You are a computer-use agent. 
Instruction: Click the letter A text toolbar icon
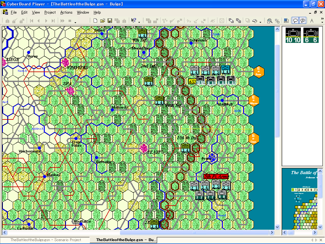pyautogui.click(x=312, y=21)
